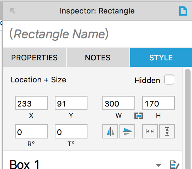Click the edit style icon next to Box 1
This screenshot has width=192, height=169.
(x=175, y=165)
